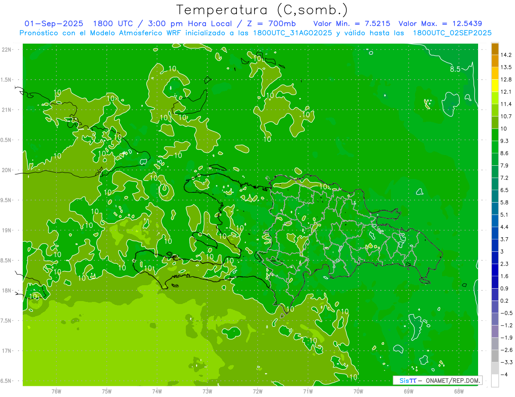The image size is (515, 397).
Task: Click the "69W" longitude label
Action: 408,391
